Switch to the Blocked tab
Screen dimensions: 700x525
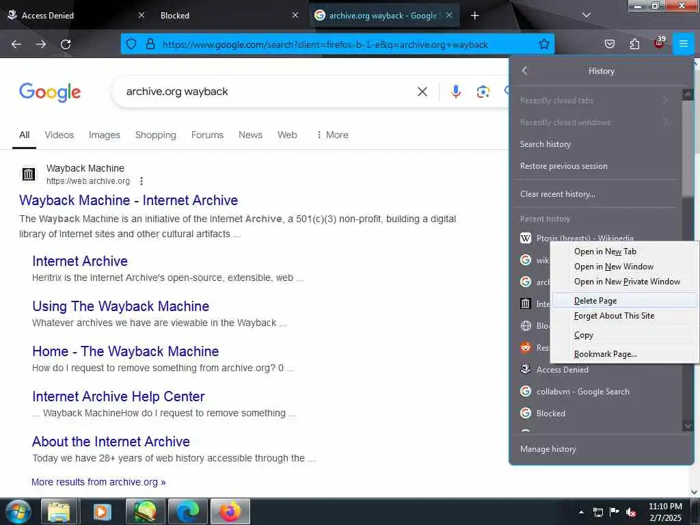point(230,15)
